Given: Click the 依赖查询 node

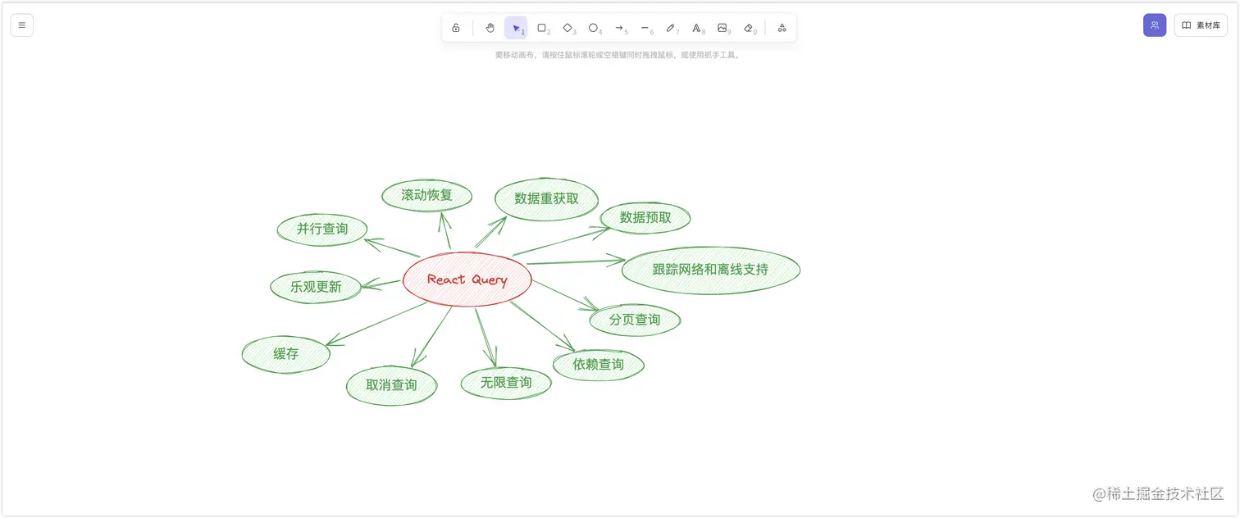Looking at the screenshot, I should [599, 365].
